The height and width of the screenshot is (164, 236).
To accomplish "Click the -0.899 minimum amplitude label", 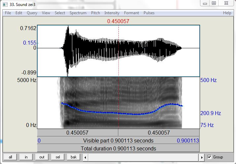I will pos(29,72).
